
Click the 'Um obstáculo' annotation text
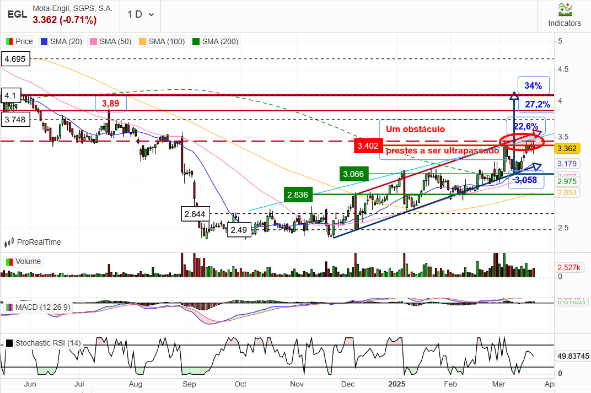click(x=415, y=129)
